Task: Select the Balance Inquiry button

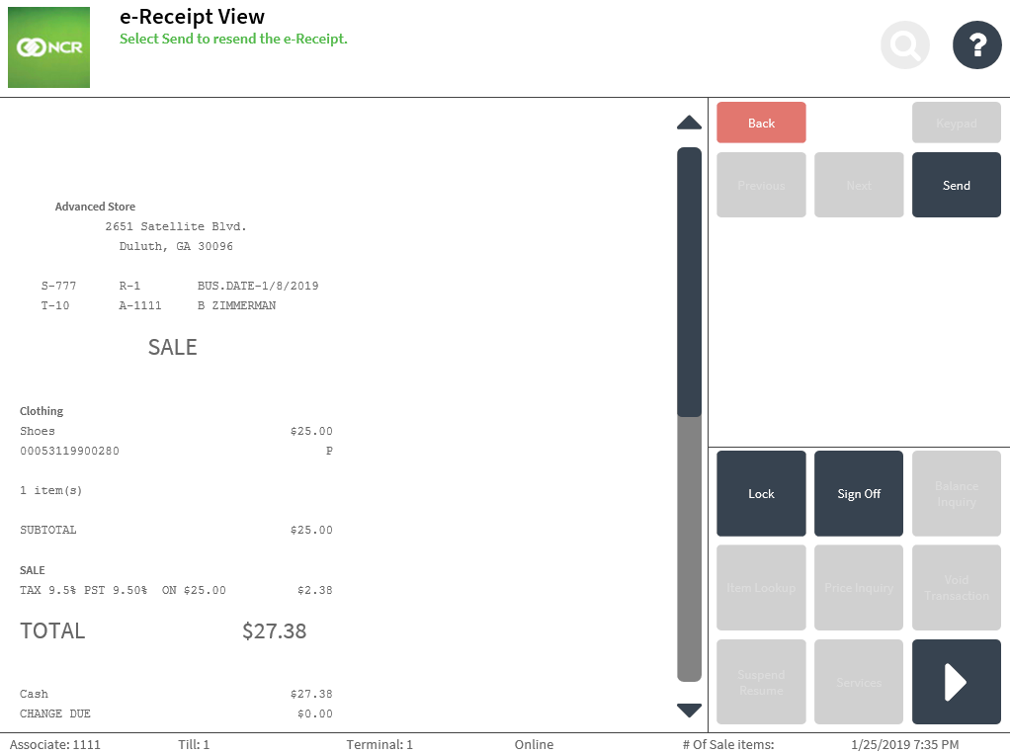Action: (956, 494)
